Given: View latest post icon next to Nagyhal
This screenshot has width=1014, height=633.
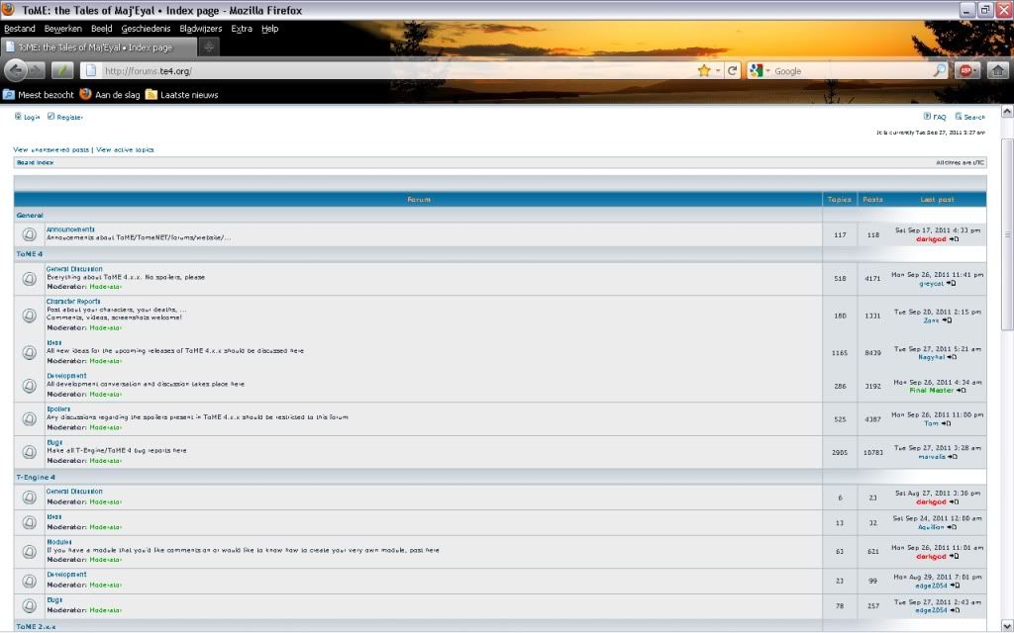Looking at the screenshot, I should 952,356.
